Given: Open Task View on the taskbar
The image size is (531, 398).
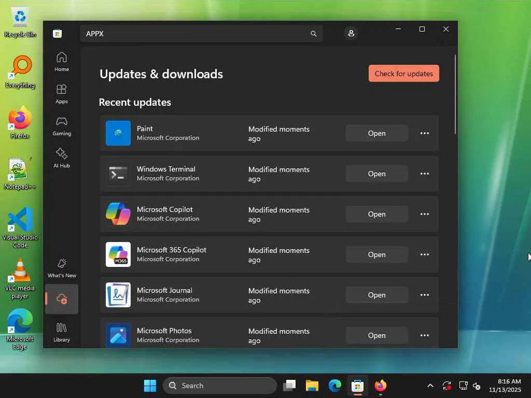Looking at the screenshot, I should 289,386.
